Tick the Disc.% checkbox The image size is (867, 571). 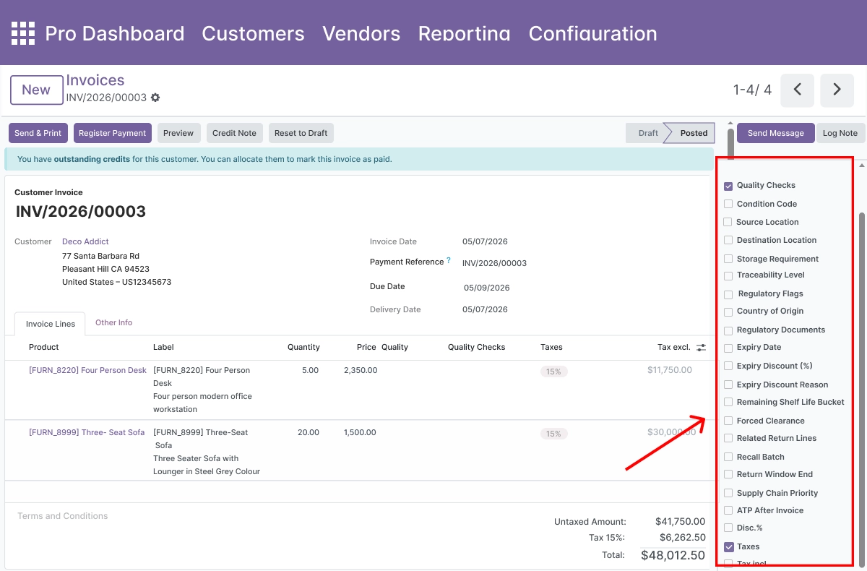pos(728,528)
